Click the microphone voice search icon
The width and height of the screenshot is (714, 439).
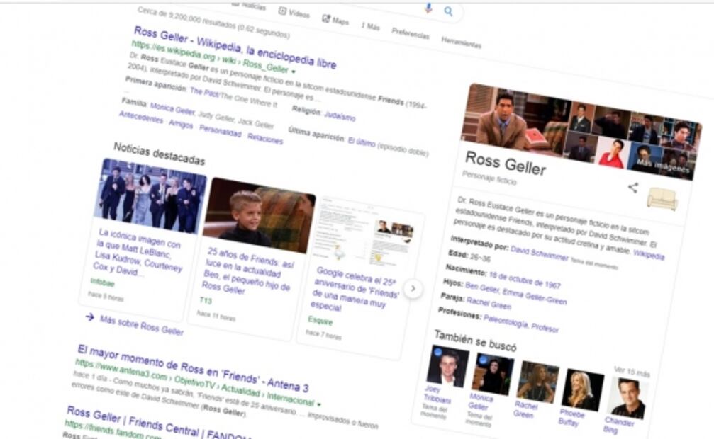point(428,8)
